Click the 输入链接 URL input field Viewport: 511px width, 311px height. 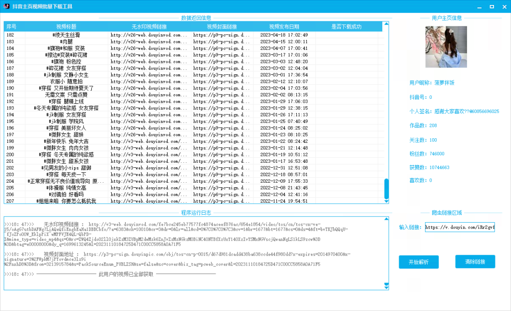click(x=460, y=228)
